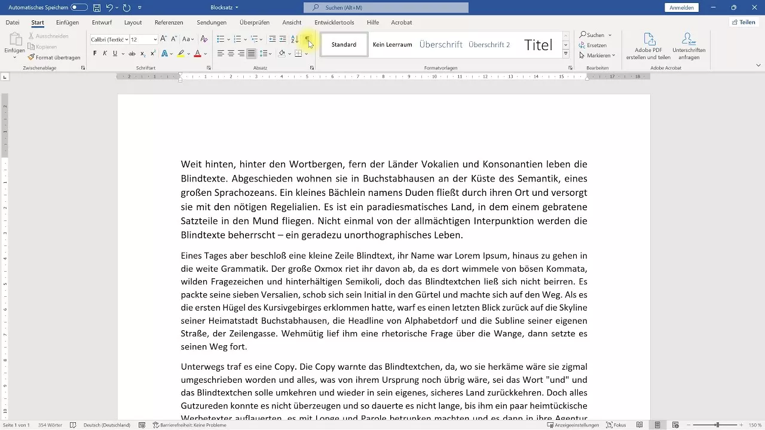Apply yellow text highlighting
Screen dimensions: 765x430
[x=180, y=53]
